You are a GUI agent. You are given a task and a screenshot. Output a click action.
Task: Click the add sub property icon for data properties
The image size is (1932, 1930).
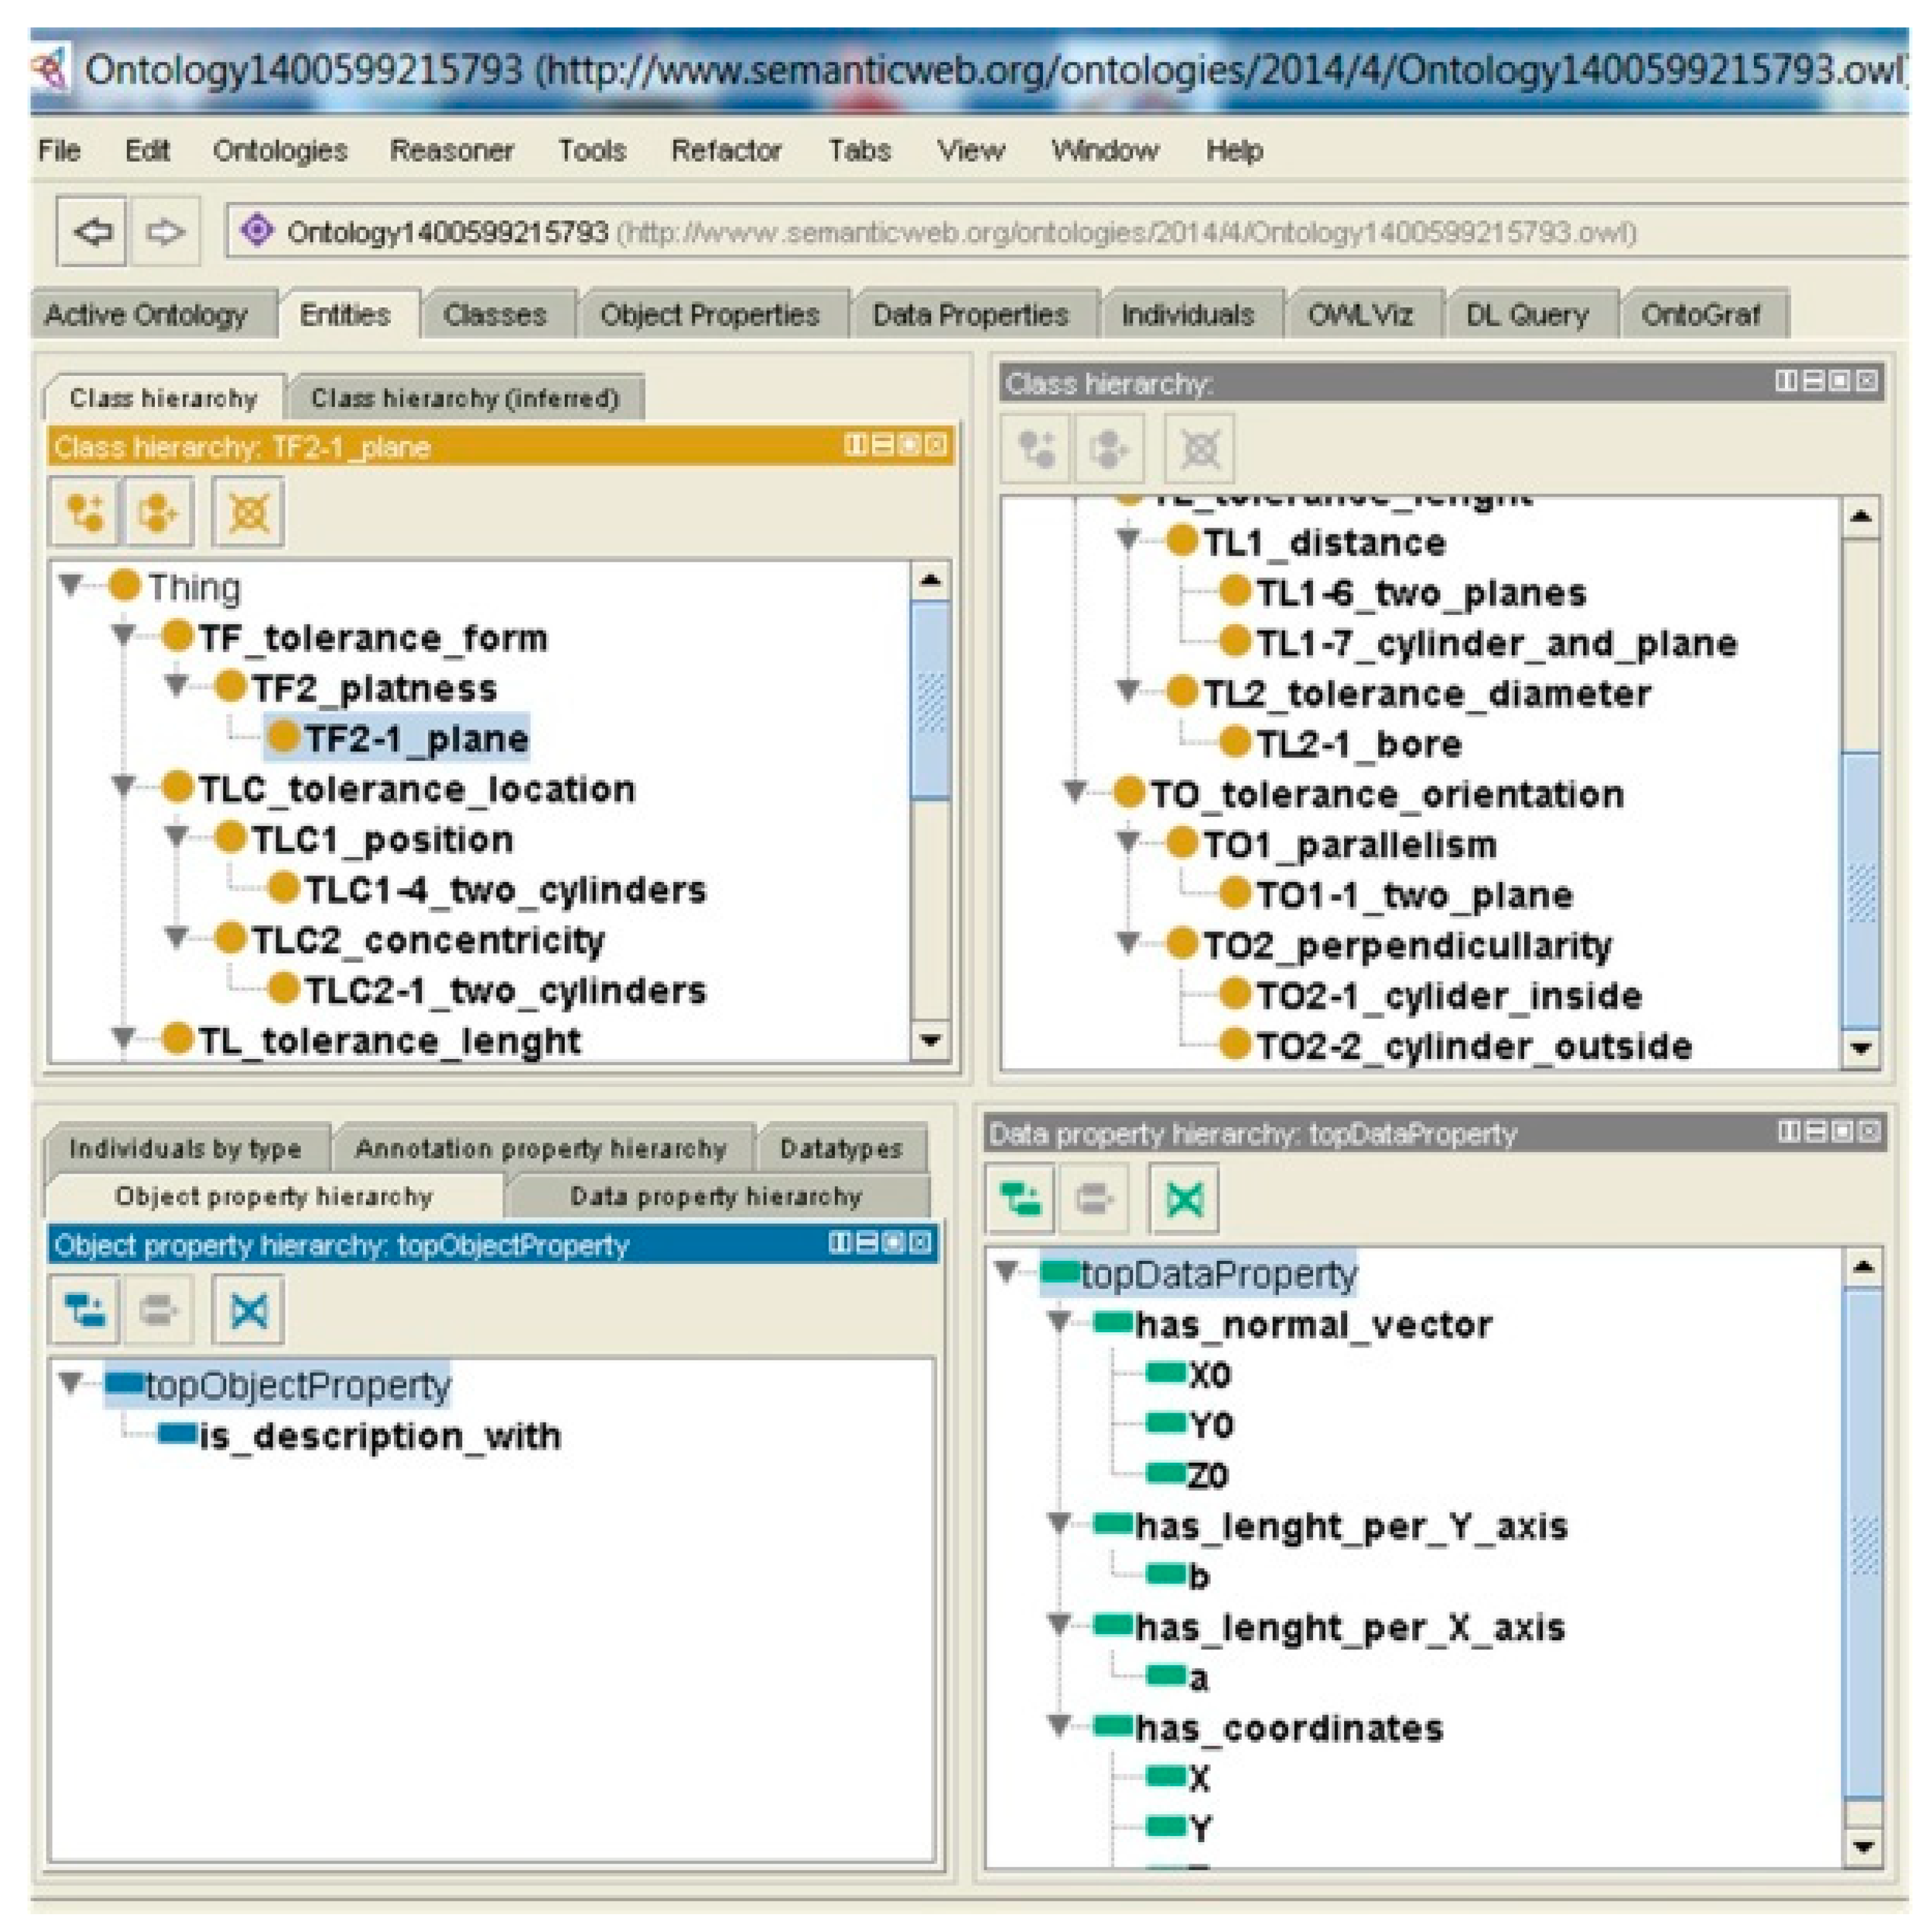click(x=1020, y=1198)
